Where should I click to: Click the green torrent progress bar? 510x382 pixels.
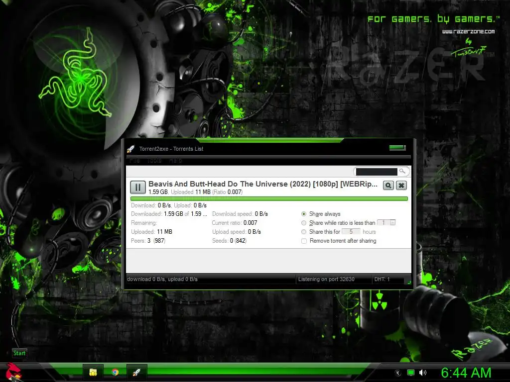pyautogui.click(x=269, y=198)
